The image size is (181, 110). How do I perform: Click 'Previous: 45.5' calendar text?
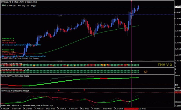(x=8, y=52)
